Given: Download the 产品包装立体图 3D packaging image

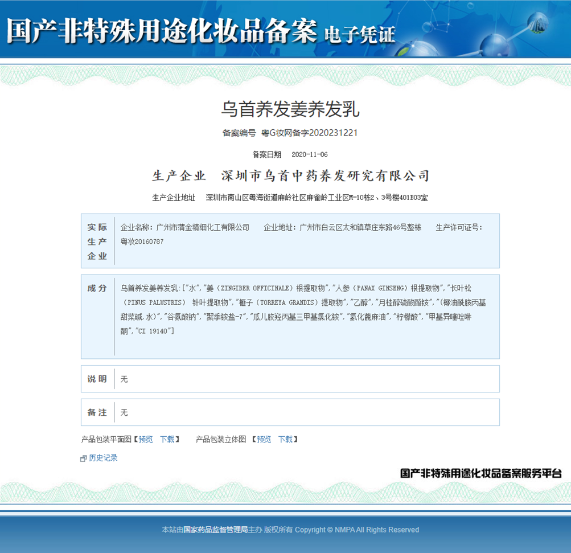Looking at the screenshot, I should coord(286,439).
